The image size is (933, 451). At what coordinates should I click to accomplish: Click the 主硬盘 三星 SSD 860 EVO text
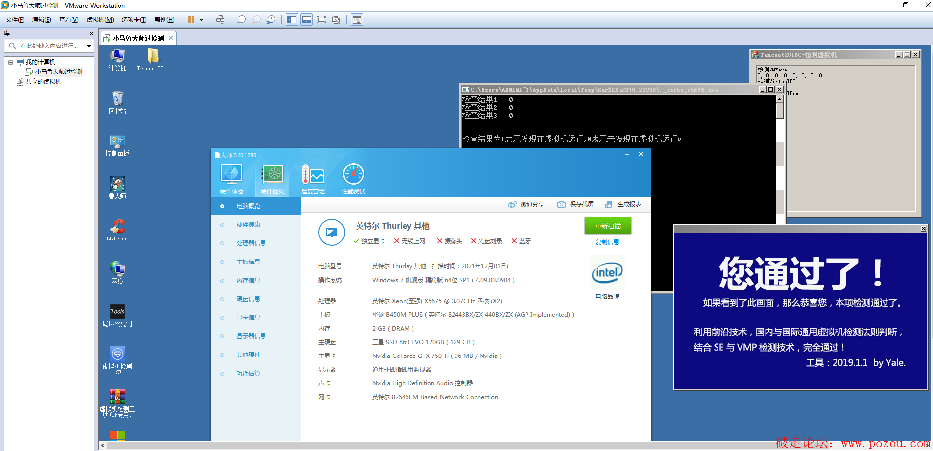[423, 342]
